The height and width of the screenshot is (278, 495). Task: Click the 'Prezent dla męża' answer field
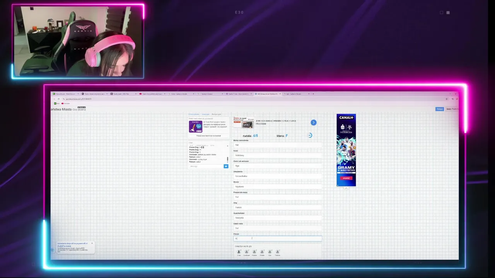tap(278, 197)
